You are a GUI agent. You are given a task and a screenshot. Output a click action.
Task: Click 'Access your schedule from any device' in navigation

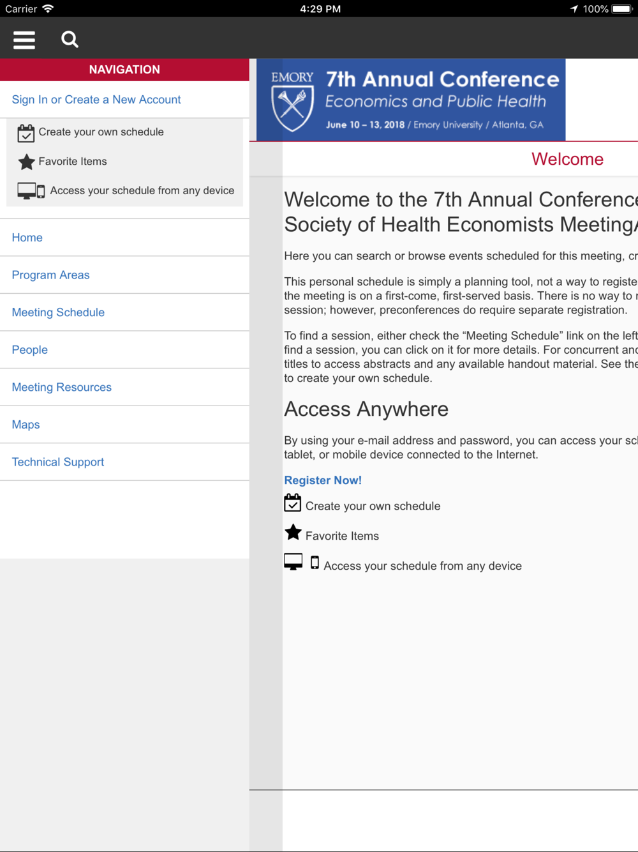click(142, 191)
